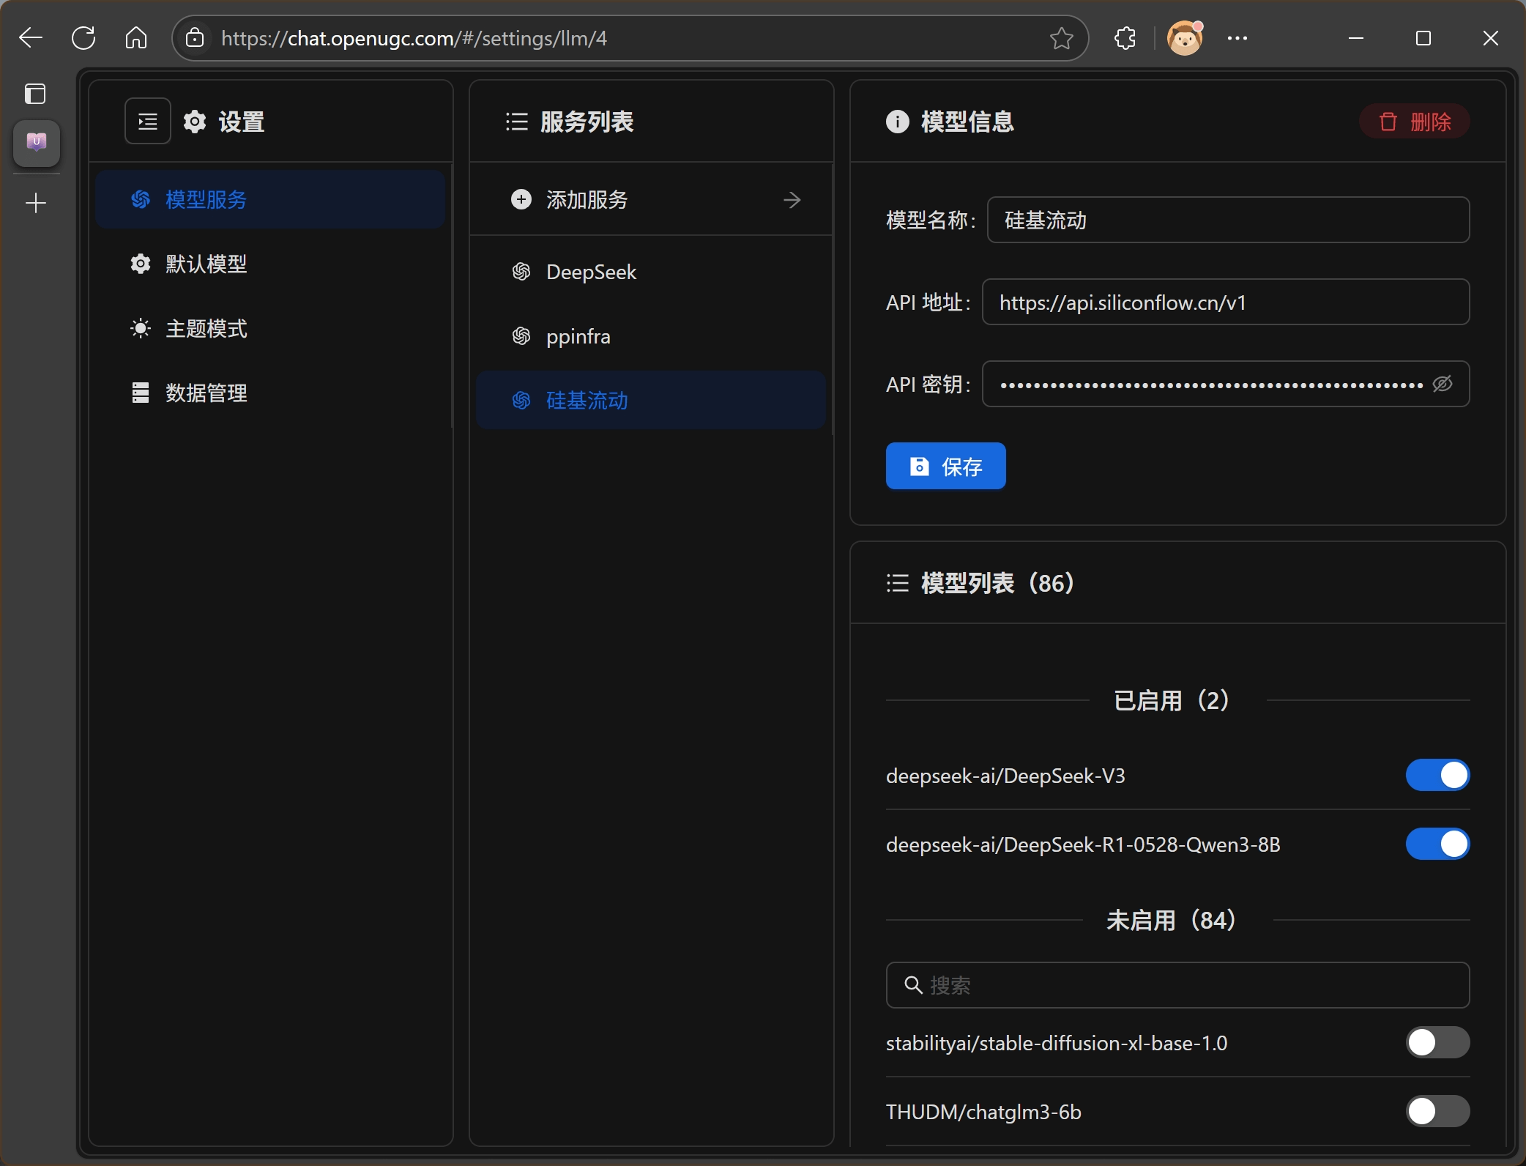Screen dimensions: 1526x1166
Task: Open the 默认模型 settings section
Action: (270, 264)
